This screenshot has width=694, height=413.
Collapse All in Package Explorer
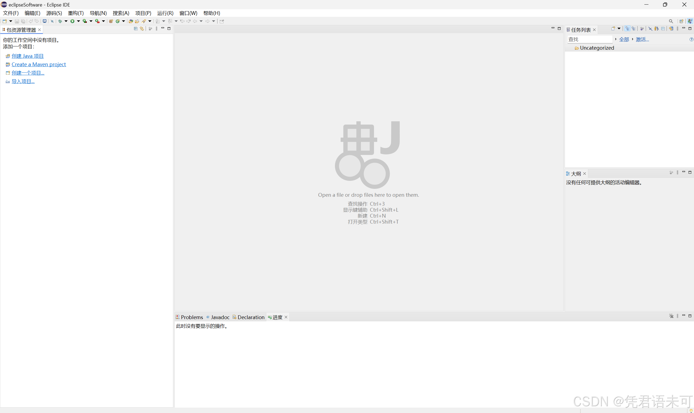[136, 29]
